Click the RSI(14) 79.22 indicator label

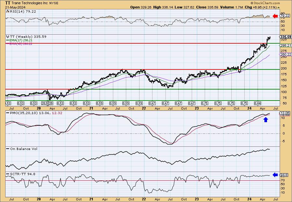click(21, 12)
